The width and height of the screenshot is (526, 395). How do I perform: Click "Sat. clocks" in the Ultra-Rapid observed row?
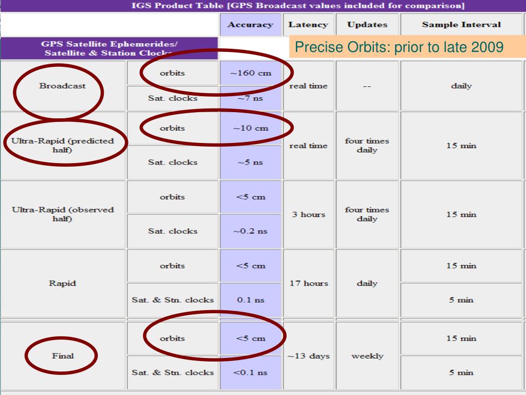(173, 231)
